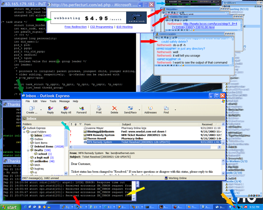263x210 pixels.
Task: Select the 'a legit mail' folder
Action: click(x=42, y=157)
